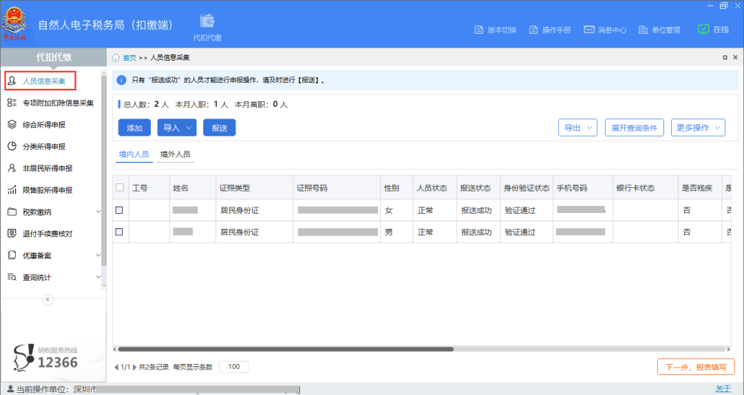Tick the select-all checkbox in table header
The width and height of the screenshot is (744, 395).
point(120,188)
